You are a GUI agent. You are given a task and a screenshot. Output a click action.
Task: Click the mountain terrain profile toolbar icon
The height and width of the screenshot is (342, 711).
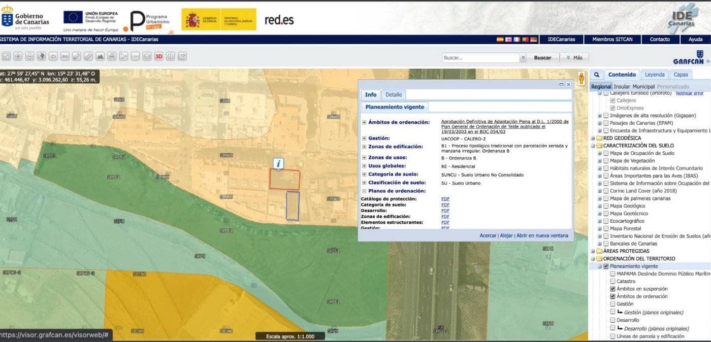100,56
